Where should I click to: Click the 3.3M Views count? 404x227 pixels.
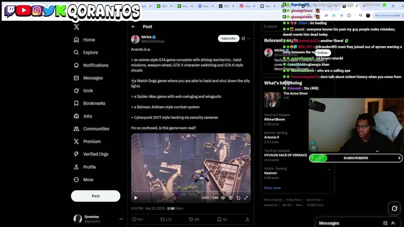tap(175, 208)
